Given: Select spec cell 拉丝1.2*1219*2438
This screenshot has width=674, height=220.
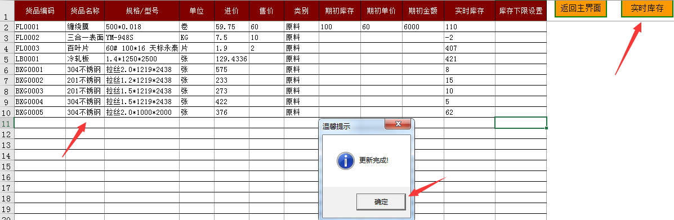Looking at the screenshot, I should point(142,80).
